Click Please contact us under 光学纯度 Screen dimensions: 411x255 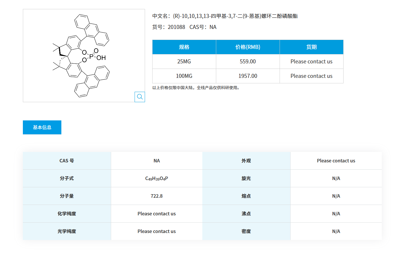coord(156,231)
